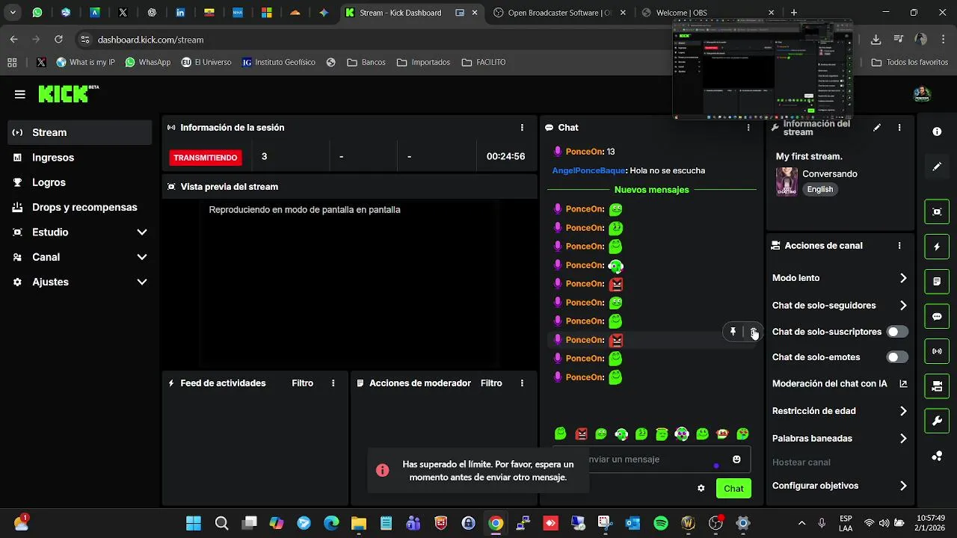Open the WhatsApp bookmark
This screenshot has width=957, height=538.
click(148, 63)
